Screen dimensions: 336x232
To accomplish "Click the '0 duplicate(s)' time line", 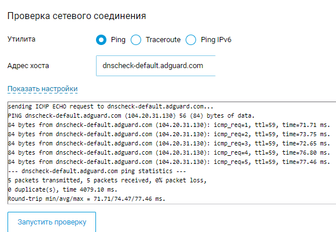I will 62,189.
